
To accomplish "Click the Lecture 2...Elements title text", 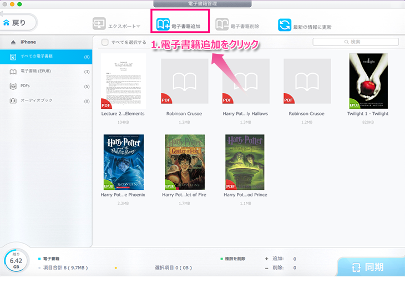I will (123, 114).
